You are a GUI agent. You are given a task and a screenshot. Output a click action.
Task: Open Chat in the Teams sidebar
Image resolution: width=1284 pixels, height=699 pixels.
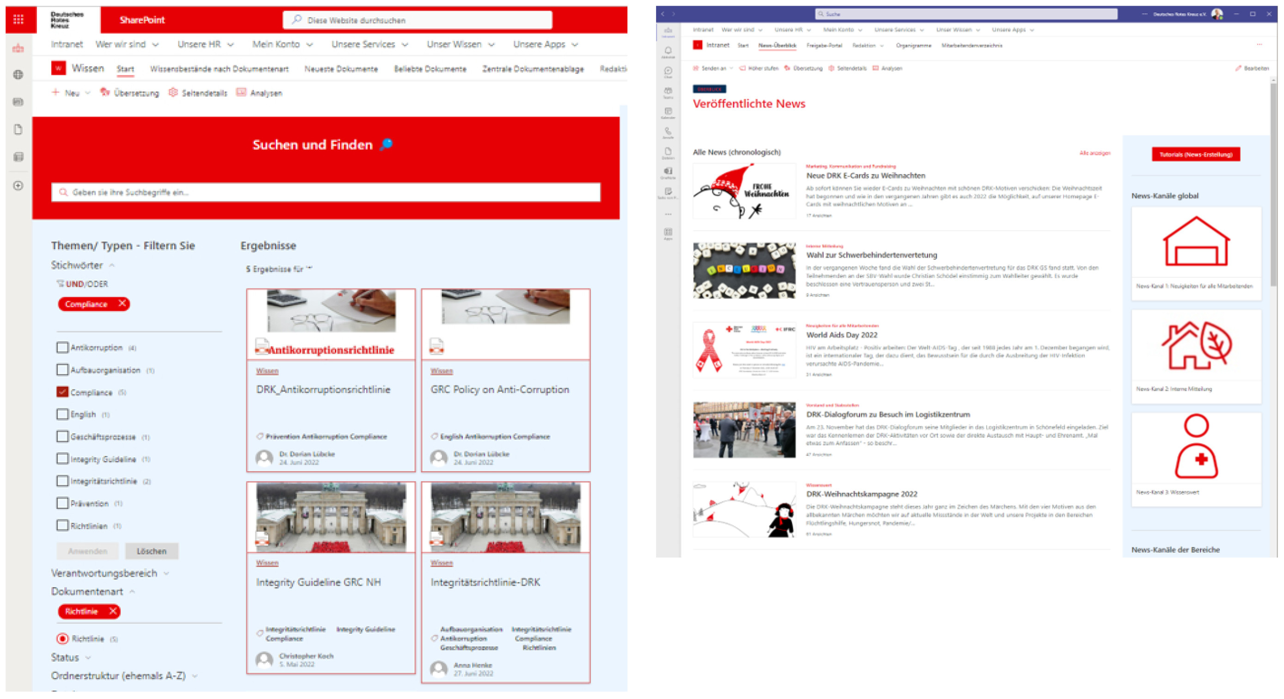coord(668,73)
